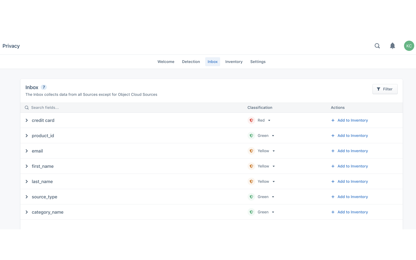Go to the Settings tab
Screen dimensions: 416x260
258,62
